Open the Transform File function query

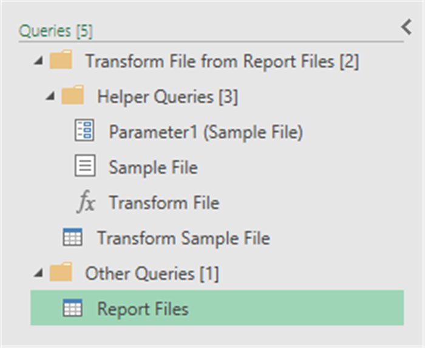[164, 202]
